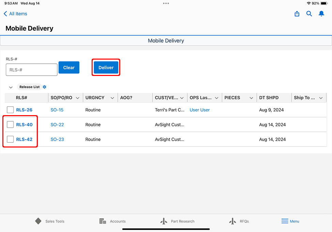The image size is (332, 232).
Task: Expand the URGNCY column sort dropdown
Action: coord(112,98)
